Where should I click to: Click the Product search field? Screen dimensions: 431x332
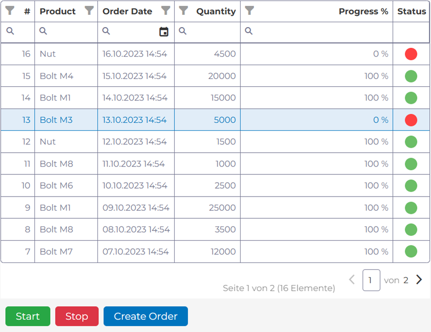pyautogui.click(x=66, y=31)
